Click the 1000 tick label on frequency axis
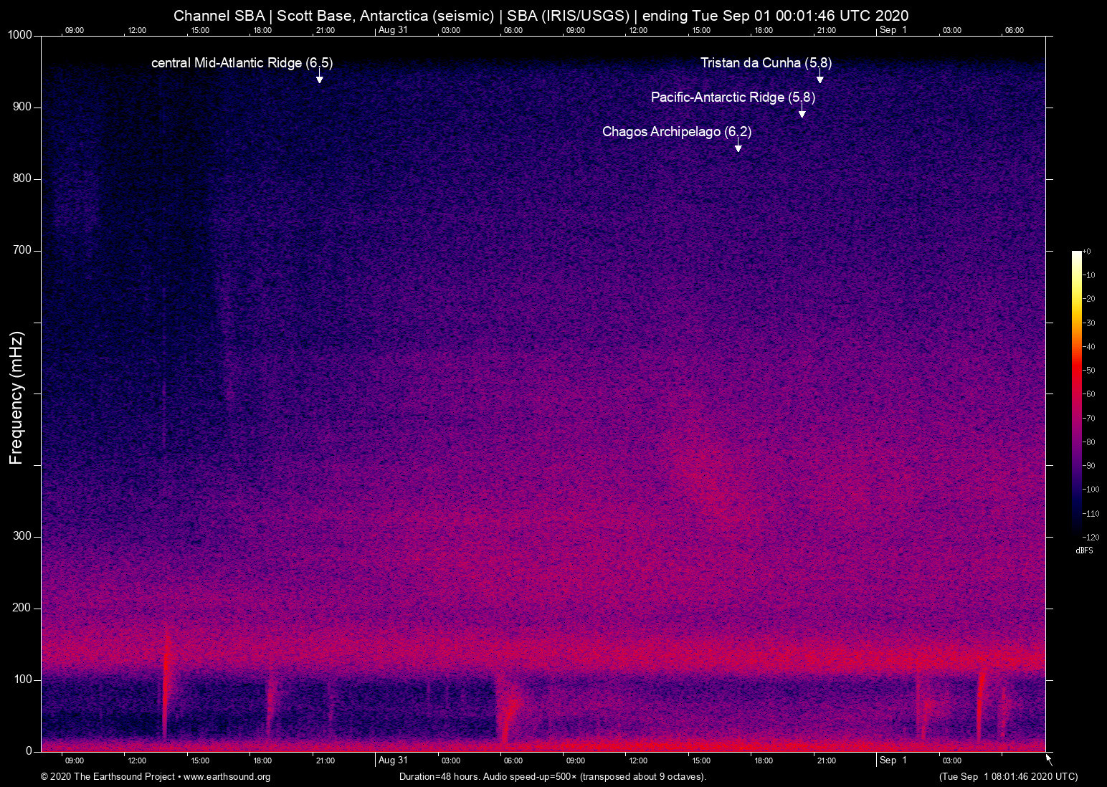Viewport: 1107px width, 787px height. 20,35
